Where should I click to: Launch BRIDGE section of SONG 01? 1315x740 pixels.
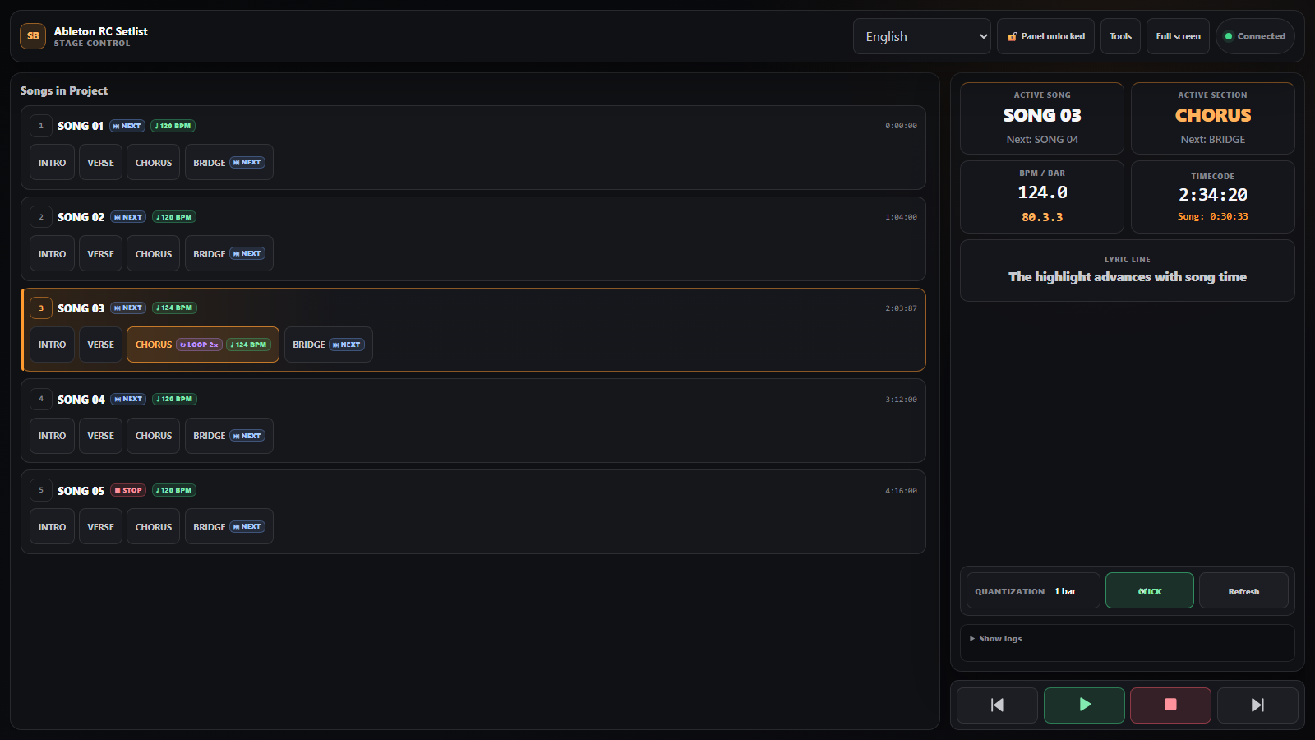click(x=228, y=163)
